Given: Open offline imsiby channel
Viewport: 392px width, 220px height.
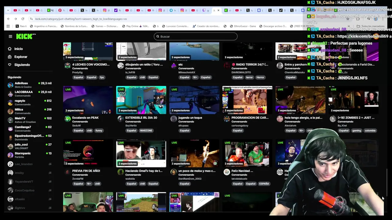Looking at the screenshot, I should 29,173.
